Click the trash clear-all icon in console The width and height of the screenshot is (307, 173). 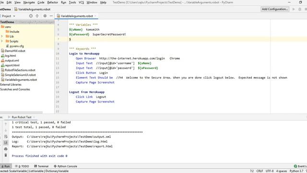(x=6, y=155)
